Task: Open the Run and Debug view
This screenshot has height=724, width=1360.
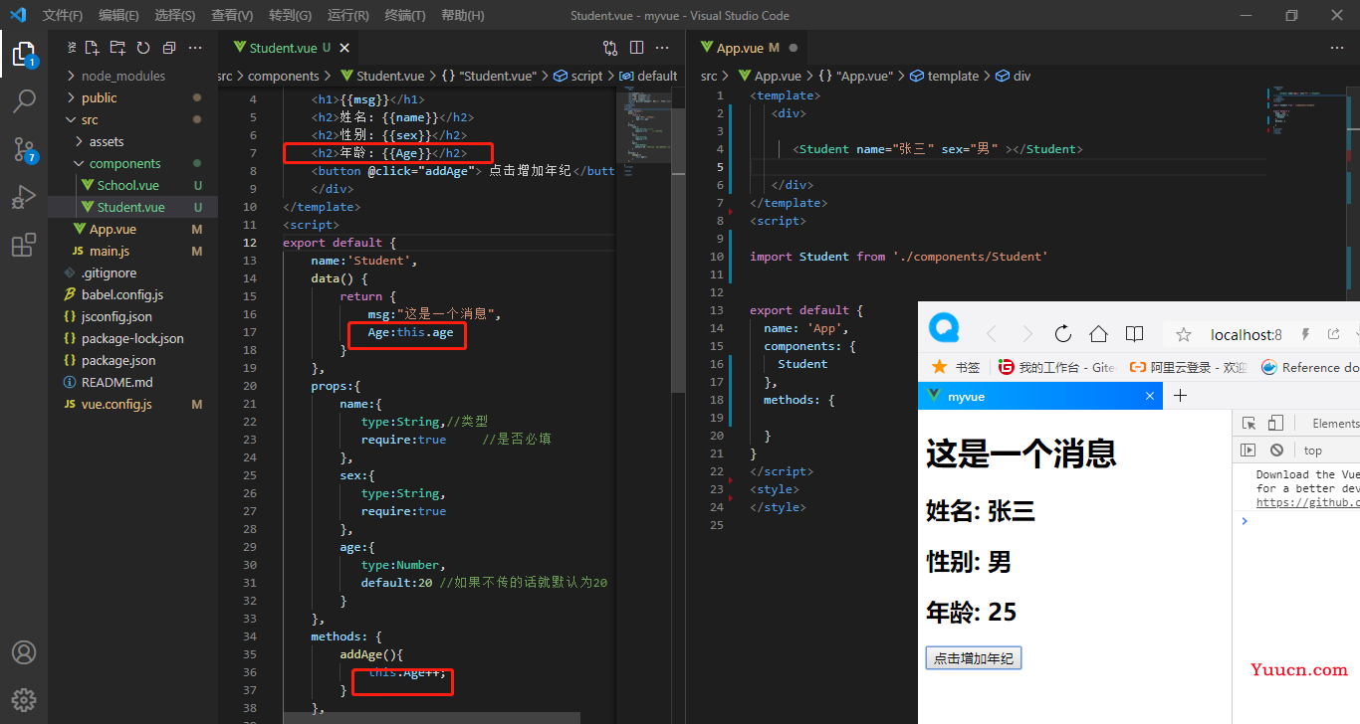Action: pos(24,197)
